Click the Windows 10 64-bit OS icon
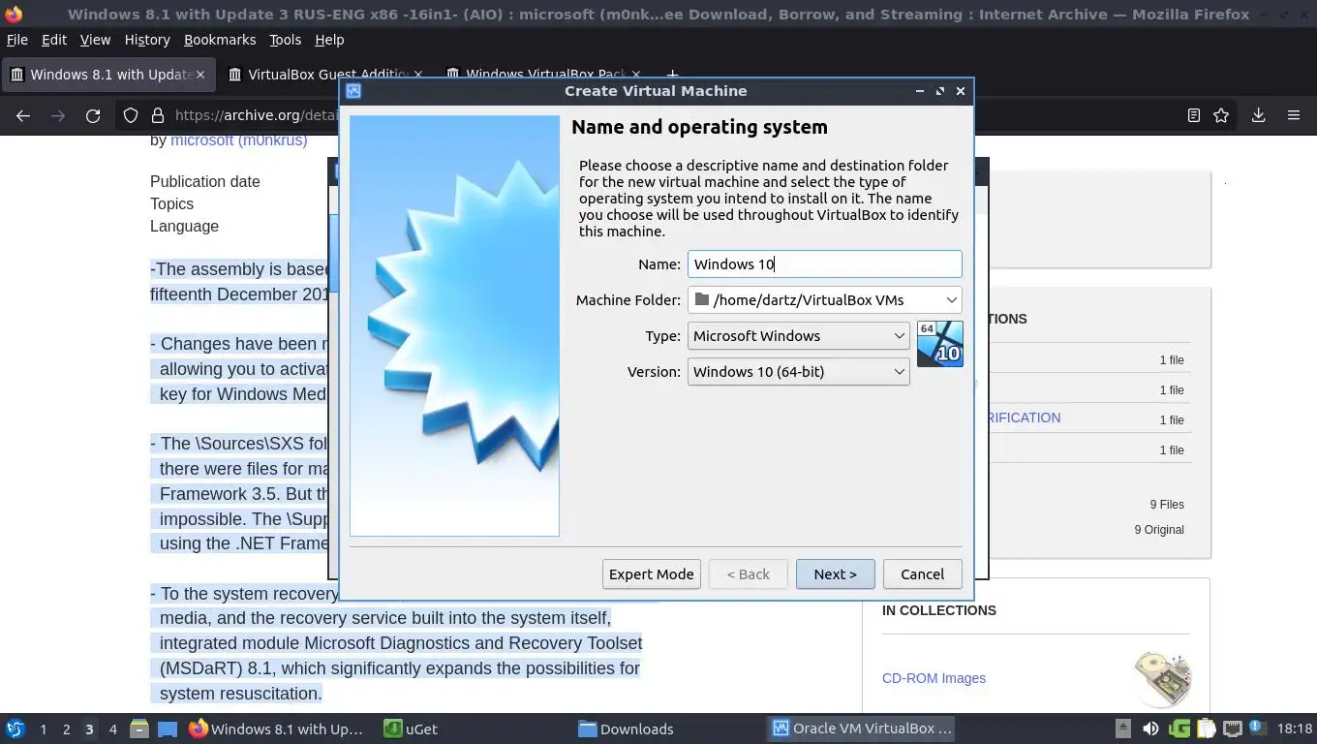 939,344
